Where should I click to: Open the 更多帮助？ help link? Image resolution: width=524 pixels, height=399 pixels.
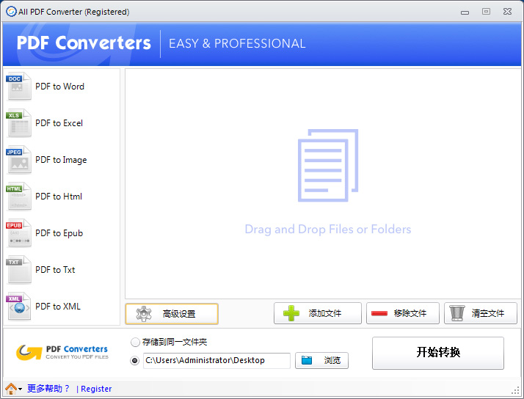pyautogui.click(x=48, y=389)
